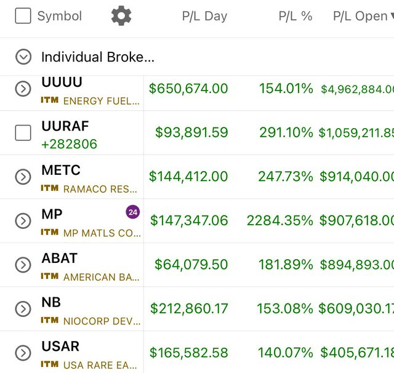The height and width of the screenshot is (373, 394).
Task: Click ITM badge under UUUU
Action: pyautogui.click(x=50, y=100)
